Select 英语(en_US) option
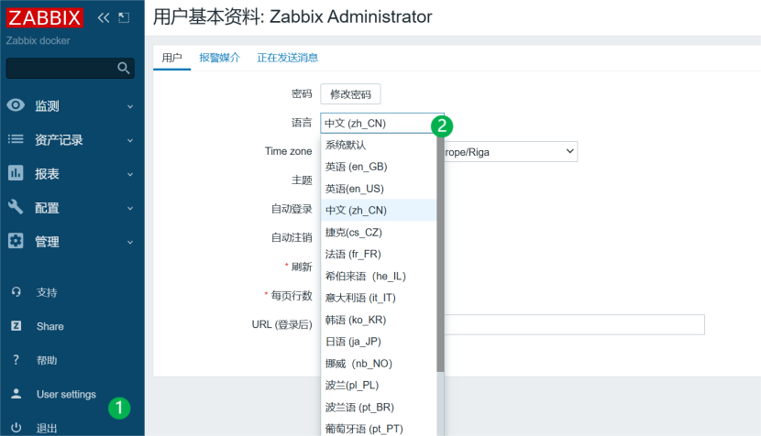 coord(379,188)
